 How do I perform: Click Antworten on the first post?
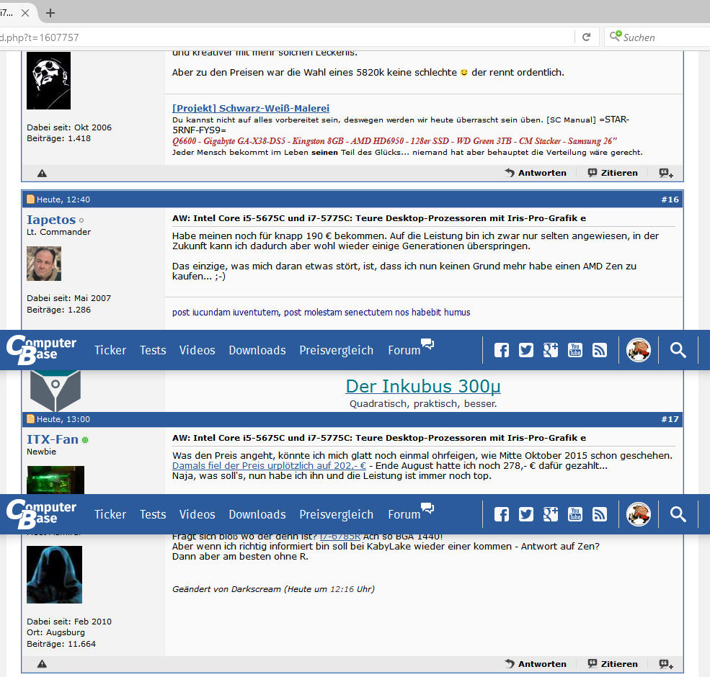536,172
